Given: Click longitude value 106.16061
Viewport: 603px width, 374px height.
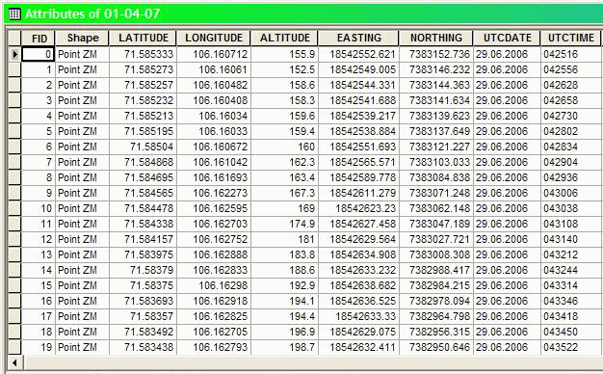Looking at the screenshot, I should 223,69.
